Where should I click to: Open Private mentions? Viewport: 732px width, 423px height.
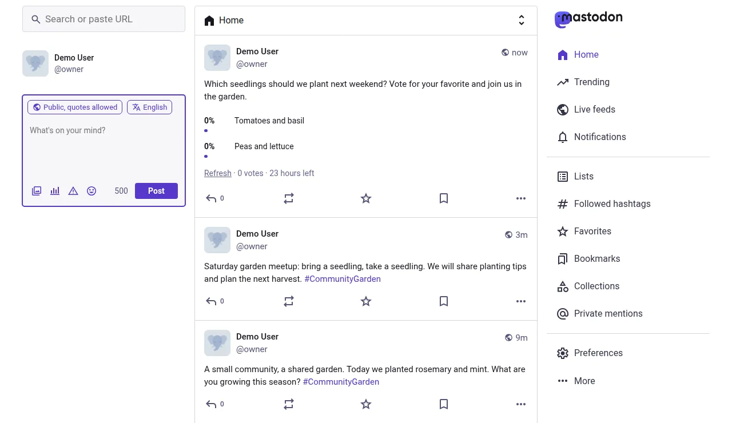click(600, 313)
